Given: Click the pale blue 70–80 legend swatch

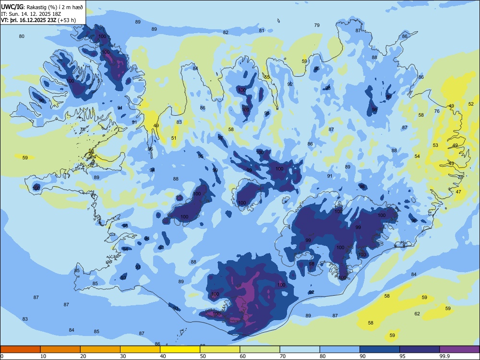Looking at the screenshot, I should [x=300, y=349].
